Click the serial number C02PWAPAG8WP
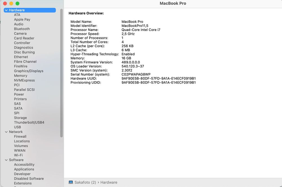282x187 pixels. point(136,74)
